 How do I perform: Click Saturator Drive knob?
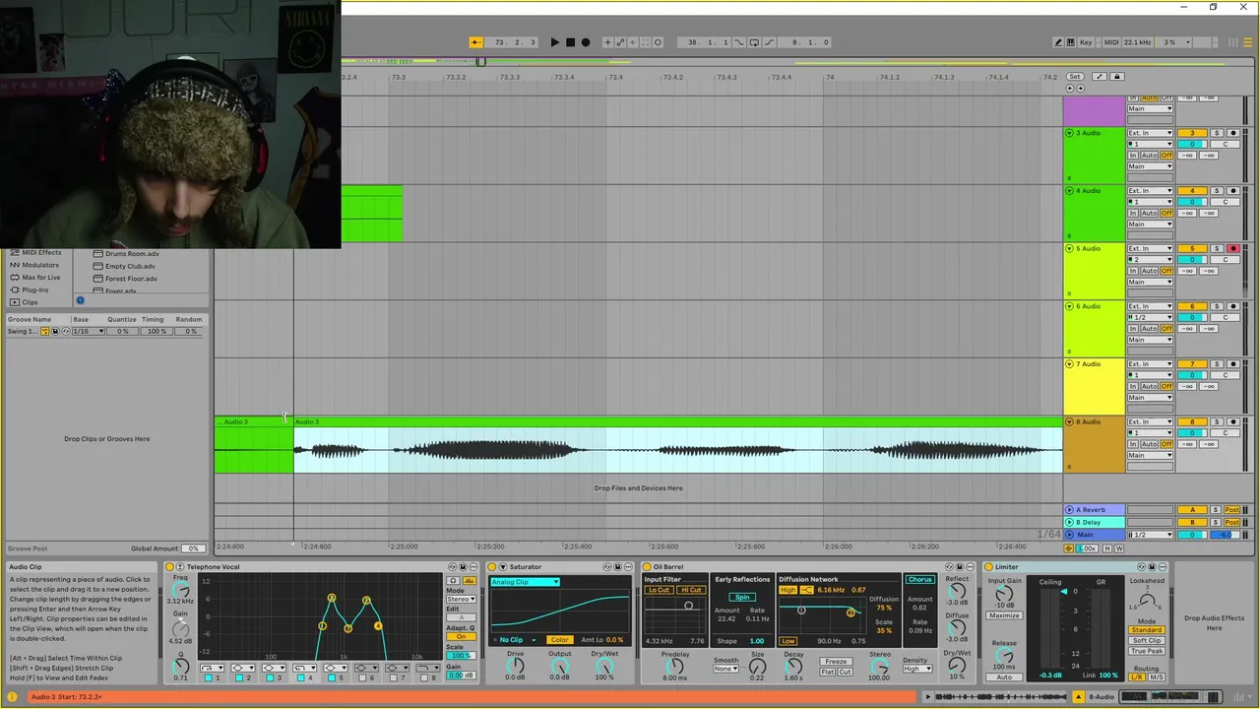[x=516, y=666]
